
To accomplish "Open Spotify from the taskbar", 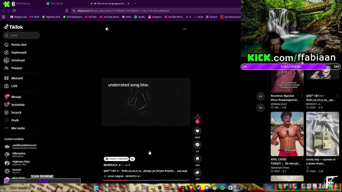I will tap(222, 188).
